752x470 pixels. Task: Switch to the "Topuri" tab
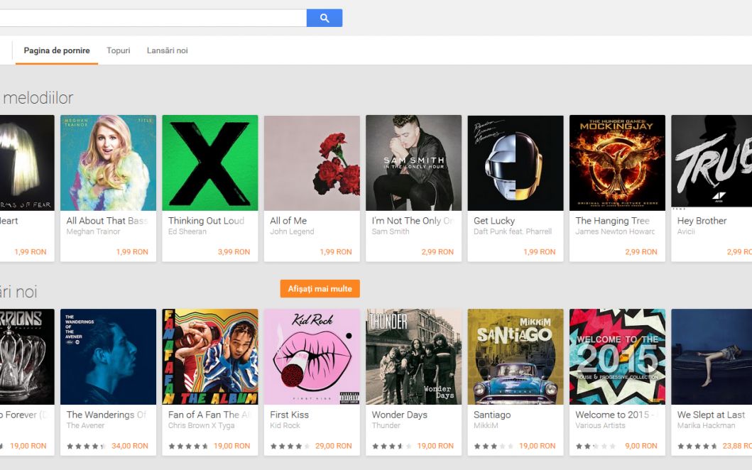pos(118,50)
